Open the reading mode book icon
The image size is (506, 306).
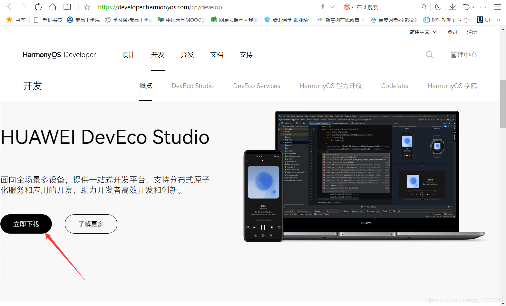pos(67,7)
